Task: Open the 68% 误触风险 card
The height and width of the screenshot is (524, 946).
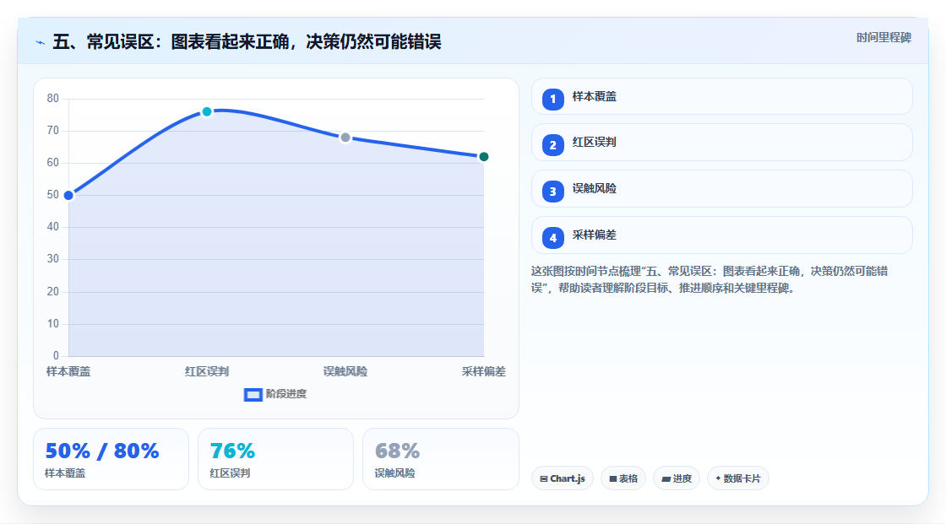Action: [440, 459]
